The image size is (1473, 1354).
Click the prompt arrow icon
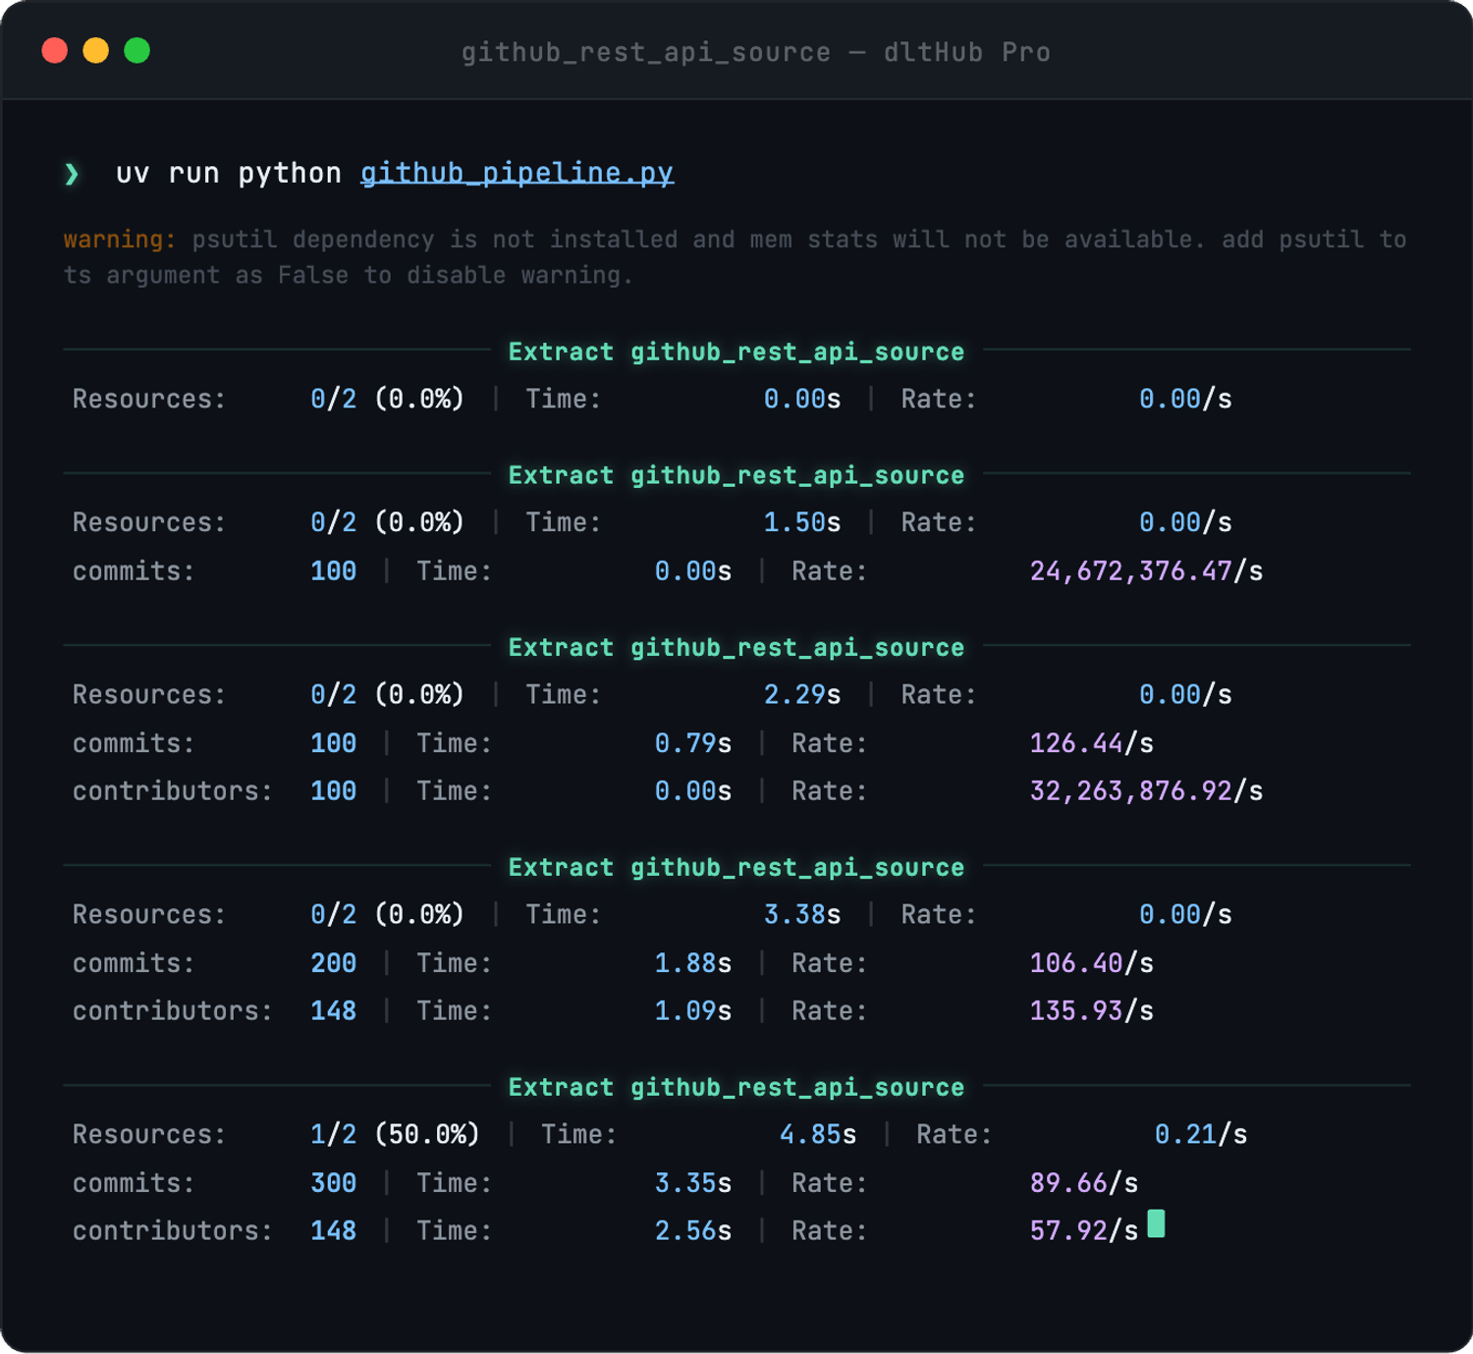coord(70,173)
